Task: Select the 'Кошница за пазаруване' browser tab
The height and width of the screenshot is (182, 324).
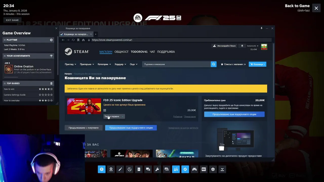Action: coord(76,34)
